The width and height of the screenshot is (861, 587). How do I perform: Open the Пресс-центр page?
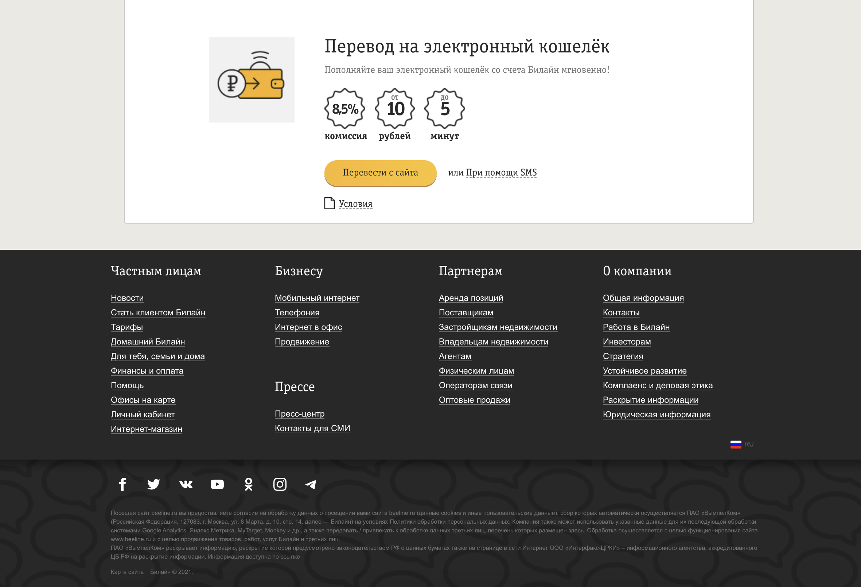(x=299, y=414)
